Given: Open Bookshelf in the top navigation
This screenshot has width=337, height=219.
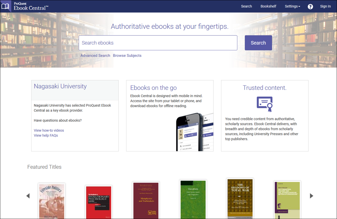Looking at the screenshot, I should [x=268, y=6].
